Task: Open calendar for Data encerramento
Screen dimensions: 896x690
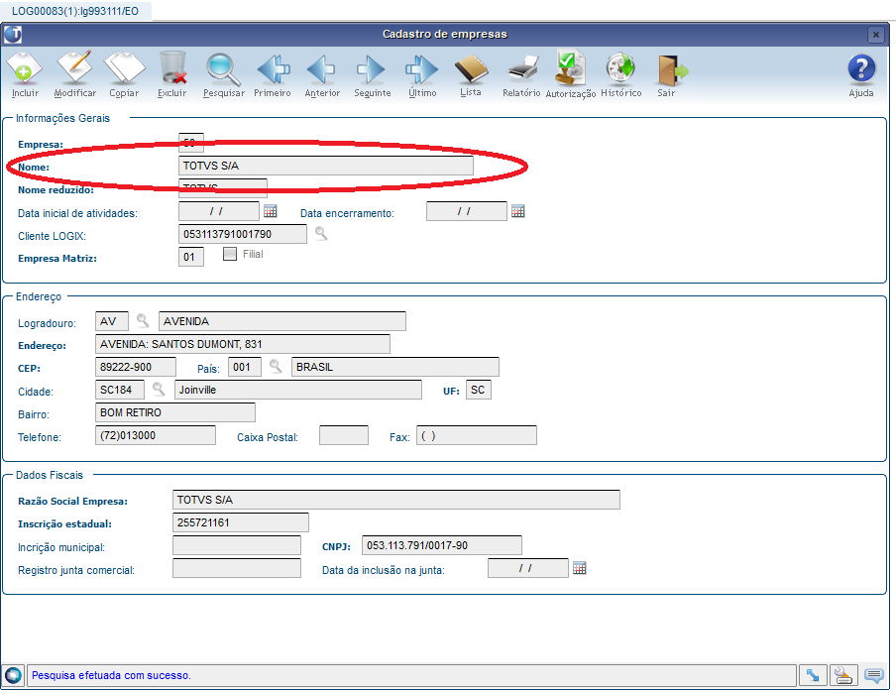Action: [x=517, y=211]
